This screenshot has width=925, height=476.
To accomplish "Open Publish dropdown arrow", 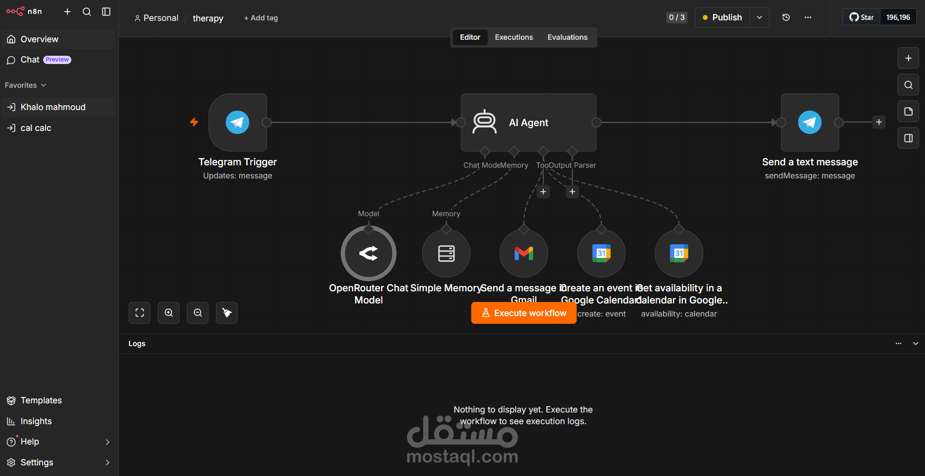I will tap(760, 17).
